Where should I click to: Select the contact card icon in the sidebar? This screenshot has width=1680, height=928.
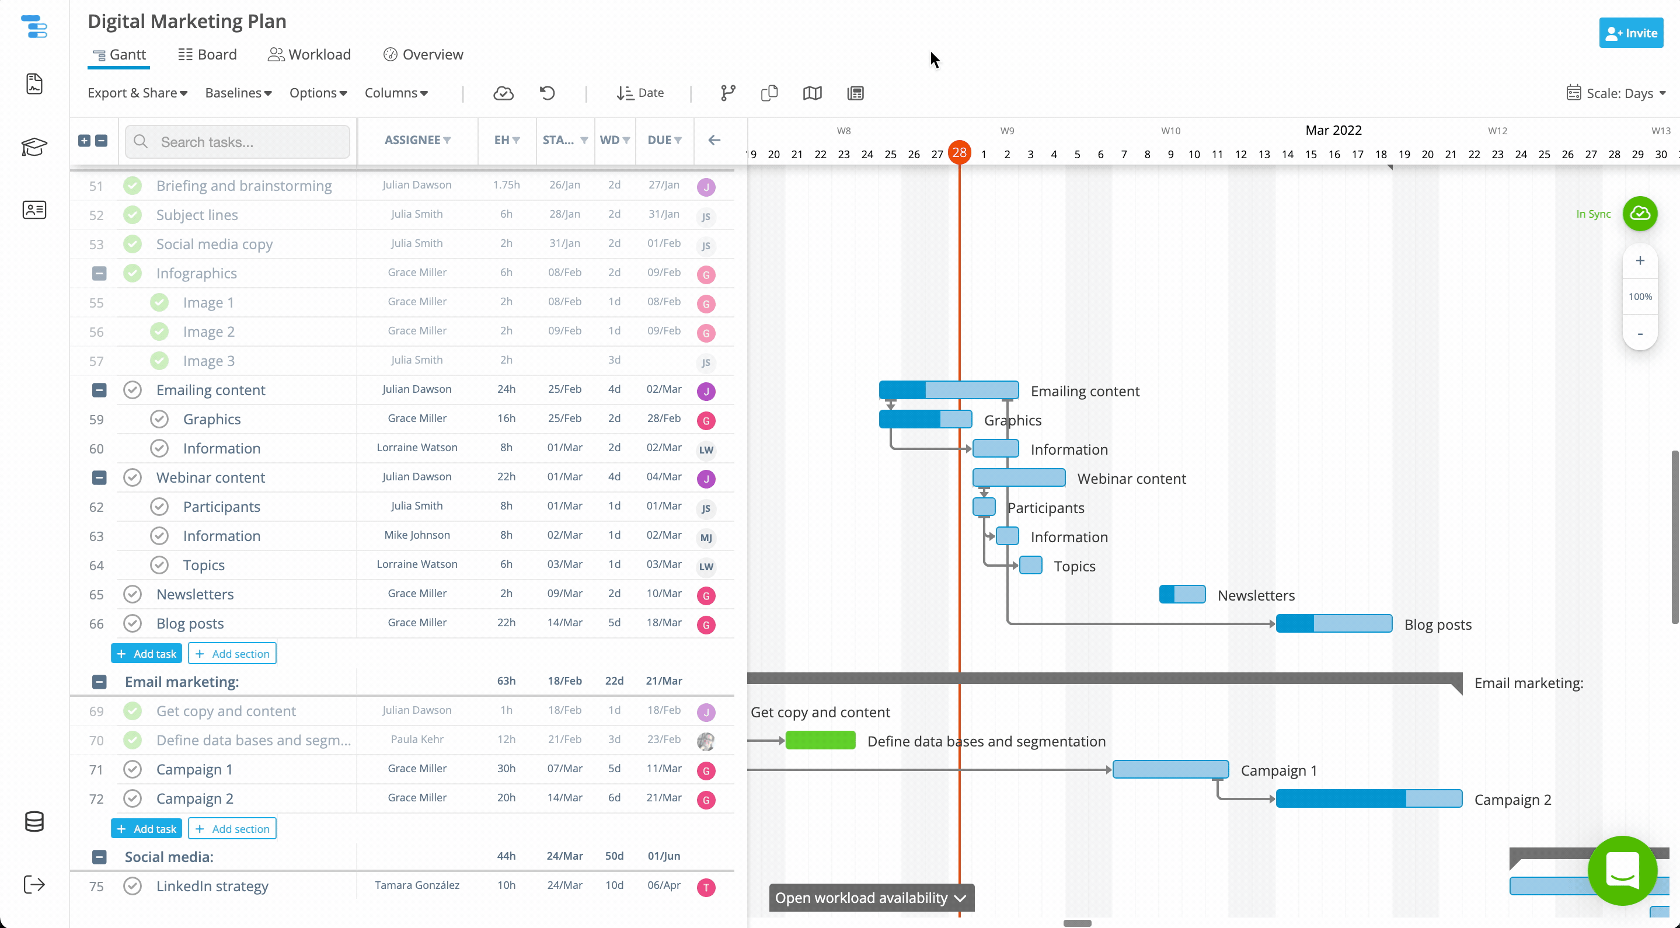pos(34,210)
